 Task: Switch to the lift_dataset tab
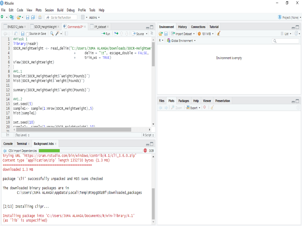(100, 27)
